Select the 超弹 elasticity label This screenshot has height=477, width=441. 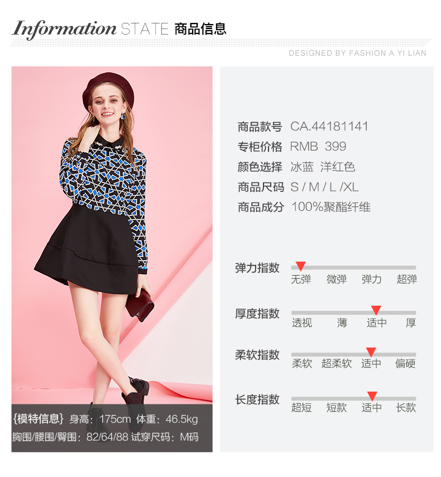coord(406,279)
